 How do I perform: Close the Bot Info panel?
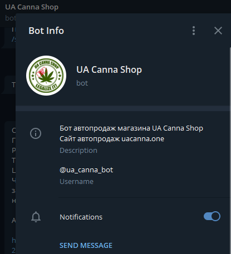tap(218, 31)
